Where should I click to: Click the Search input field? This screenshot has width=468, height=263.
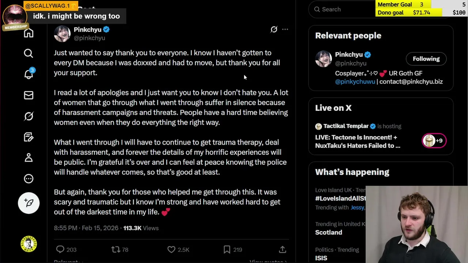(344, 9)
